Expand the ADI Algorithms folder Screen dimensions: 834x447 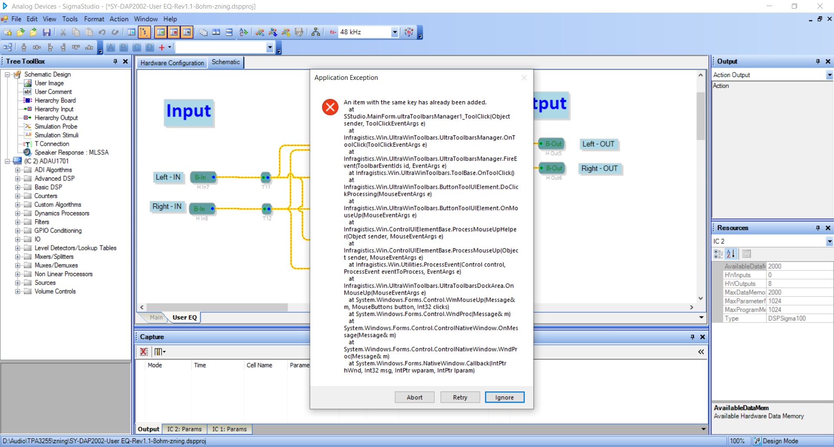[x=18, y=170]
